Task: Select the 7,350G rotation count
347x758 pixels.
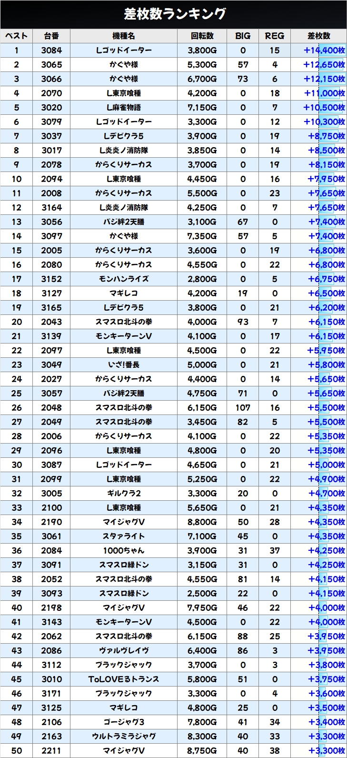Action: coord(202,236)
